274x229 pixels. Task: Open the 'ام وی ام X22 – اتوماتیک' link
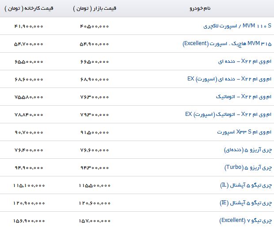[x=244, y=96]
